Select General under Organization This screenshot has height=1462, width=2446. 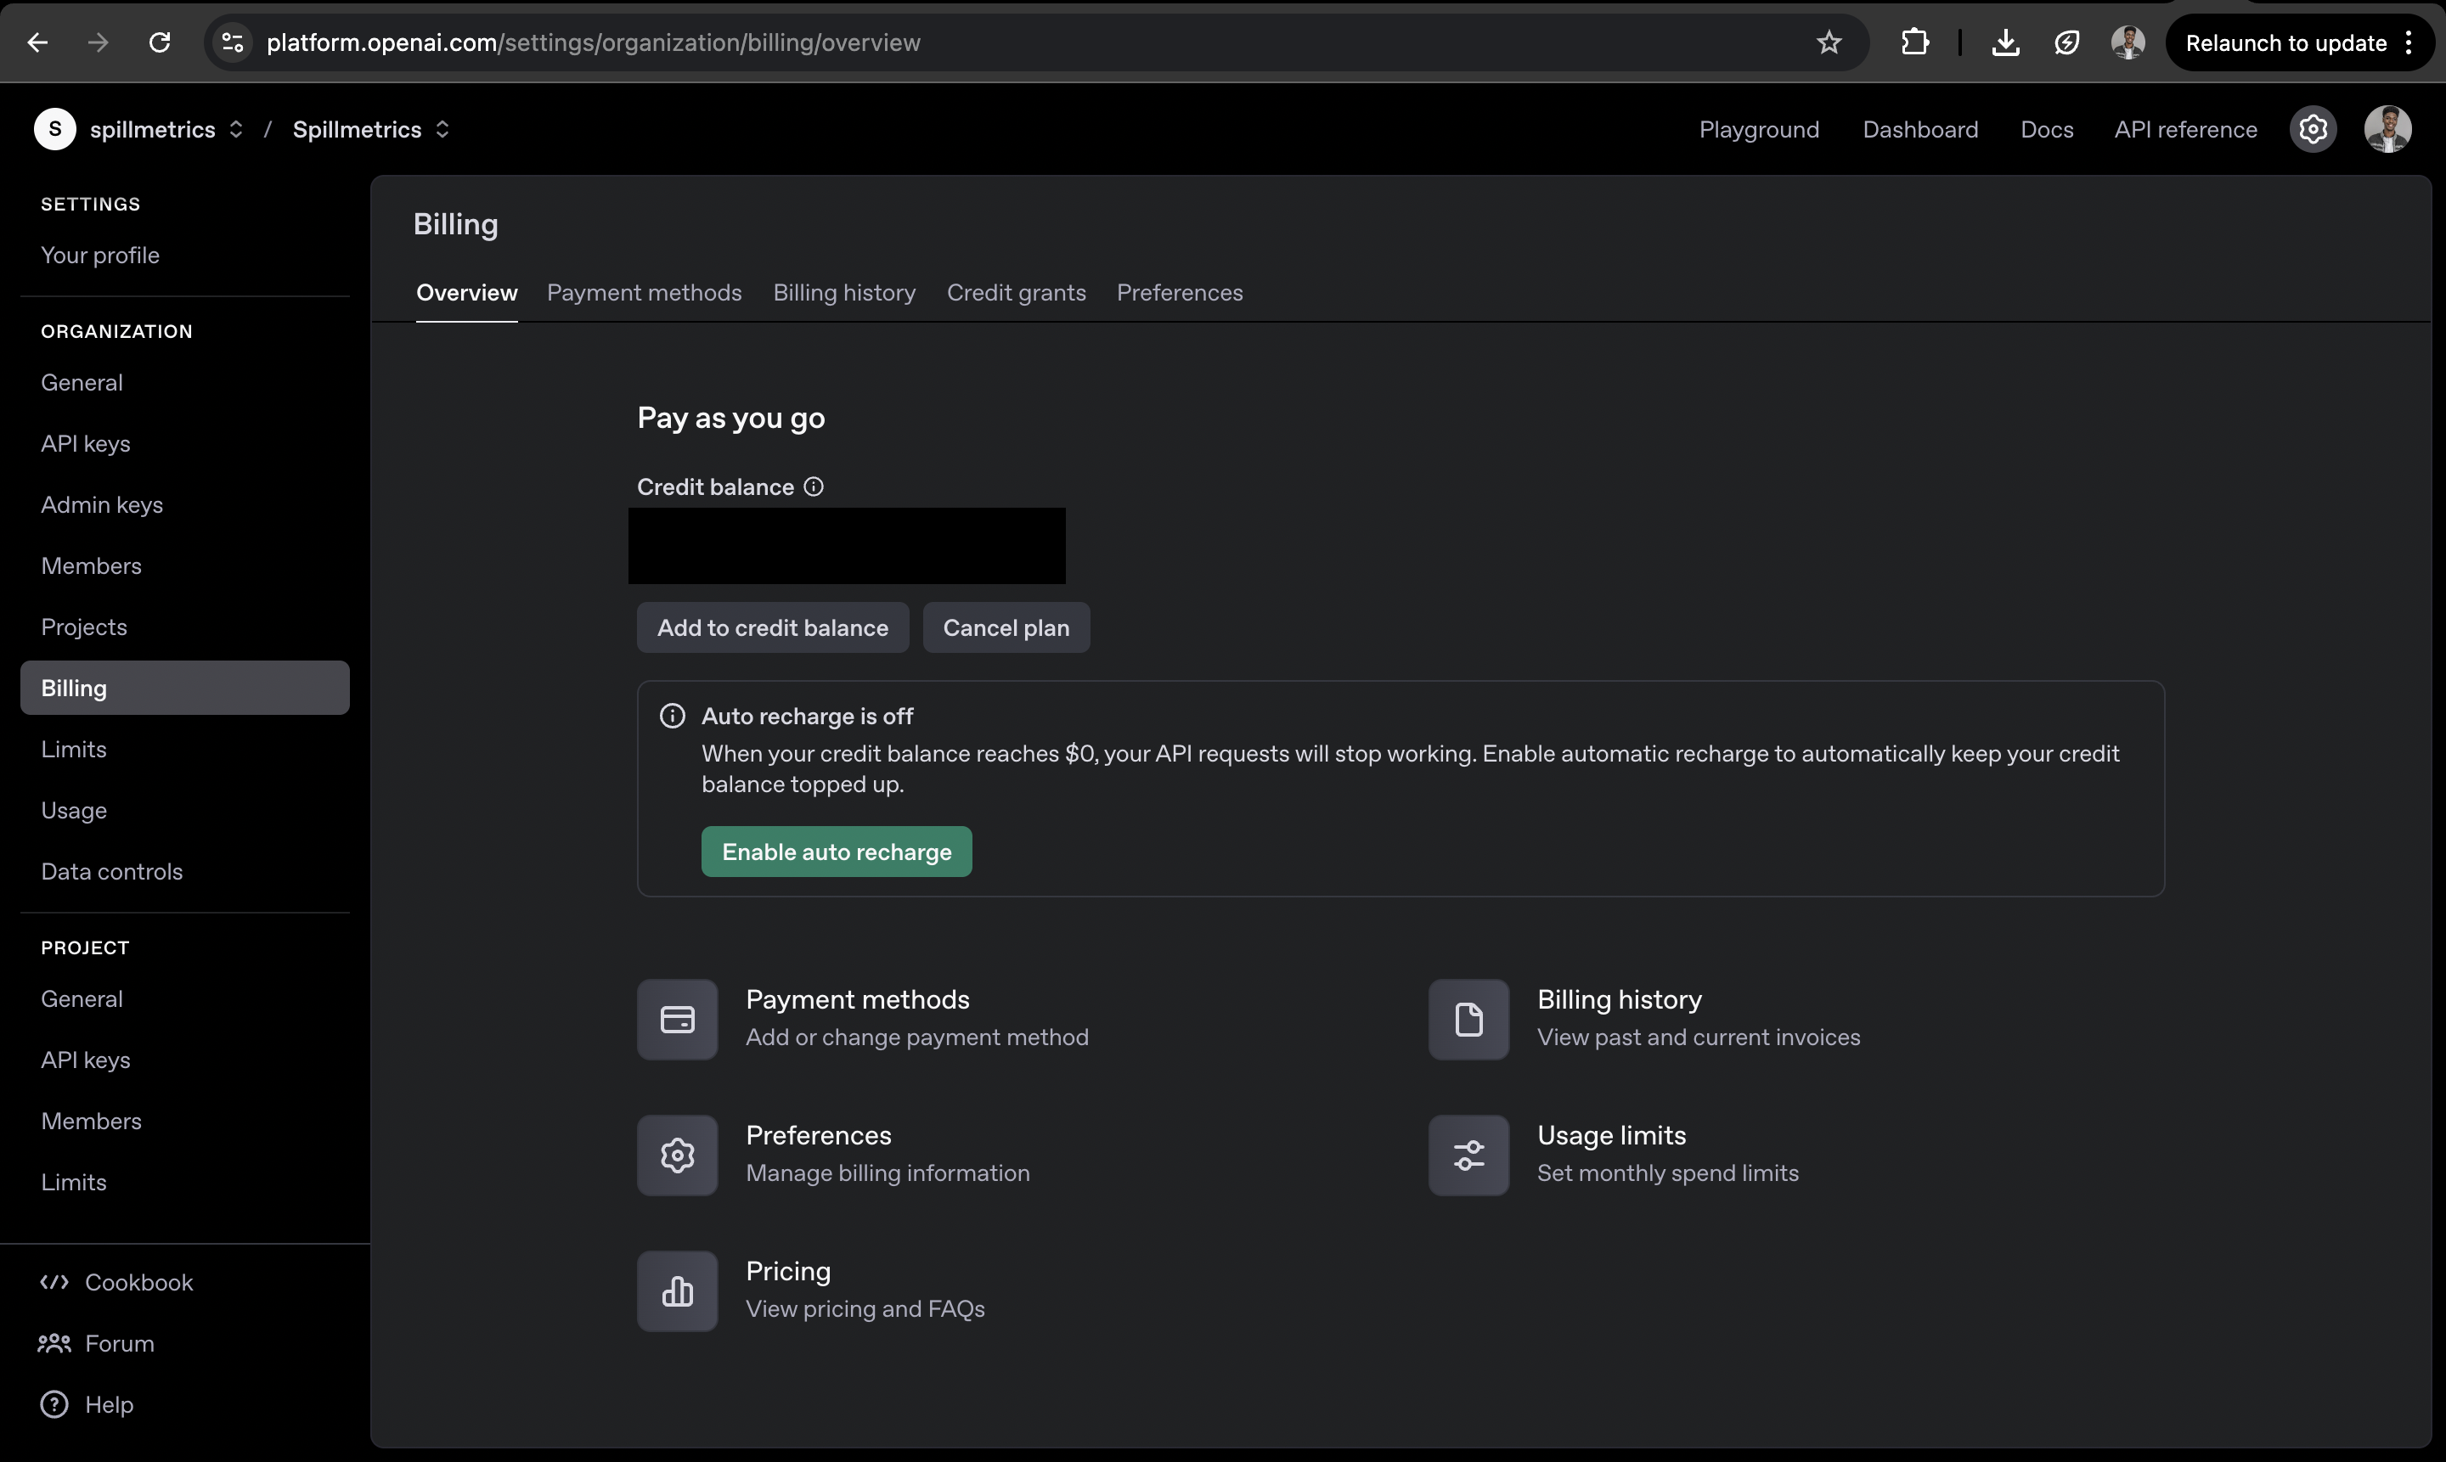82,382
